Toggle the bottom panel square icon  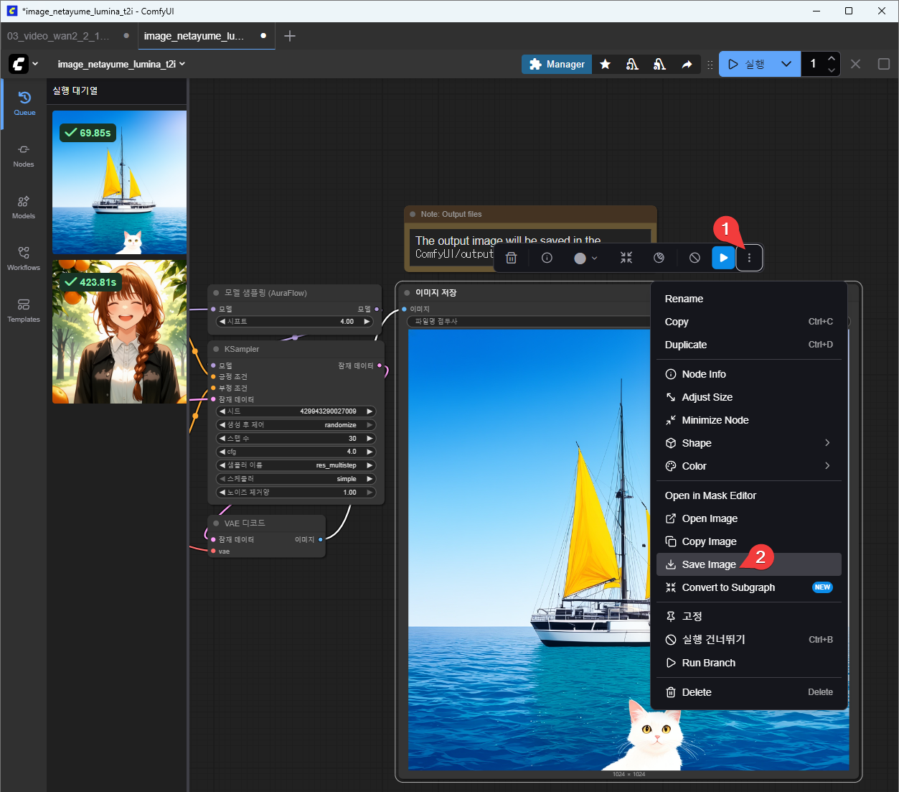(x=883, y=64)
